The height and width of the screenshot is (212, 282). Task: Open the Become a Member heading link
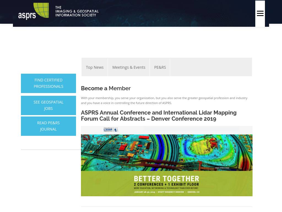click(106, 88)
